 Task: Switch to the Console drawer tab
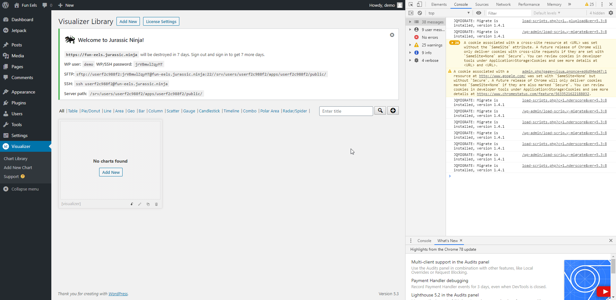[x=424, y=240]
